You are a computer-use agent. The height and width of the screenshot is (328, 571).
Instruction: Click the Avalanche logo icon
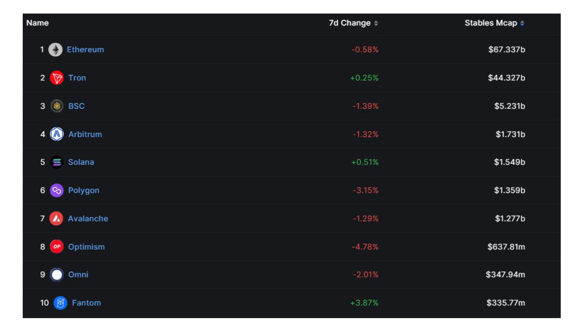56,219
